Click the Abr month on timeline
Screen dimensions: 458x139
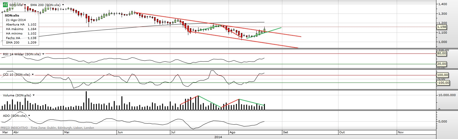tap(16, 132)
